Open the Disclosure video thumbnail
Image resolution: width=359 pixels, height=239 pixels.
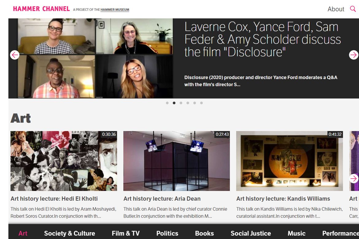click(x=95, y=58)
